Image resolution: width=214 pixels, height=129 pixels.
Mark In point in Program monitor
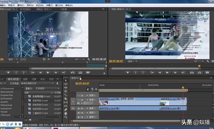[x=135, y=73]
